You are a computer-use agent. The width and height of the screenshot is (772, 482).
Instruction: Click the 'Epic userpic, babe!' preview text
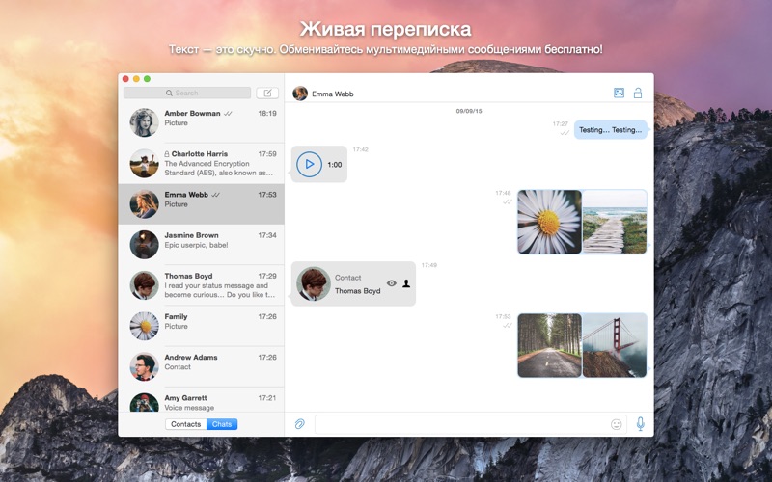click(x=196, y=245)
